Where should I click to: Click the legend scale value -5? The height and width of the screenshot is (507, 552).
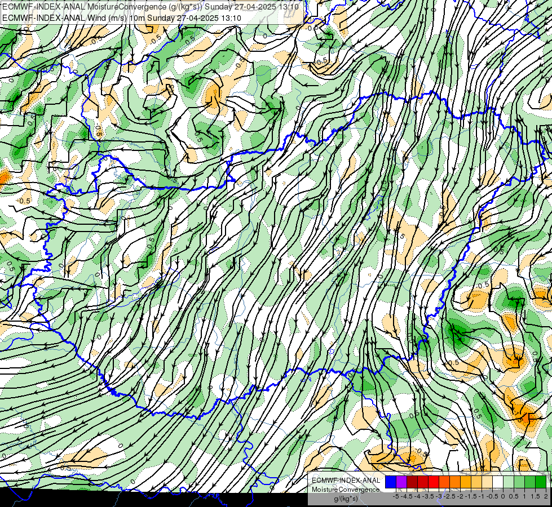[396, 496]
